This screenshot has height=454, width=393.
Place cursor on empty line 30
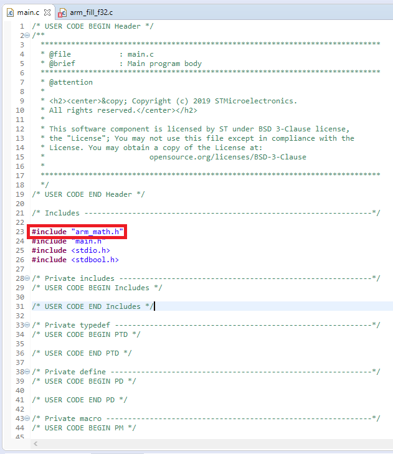(x=212, y=297)
